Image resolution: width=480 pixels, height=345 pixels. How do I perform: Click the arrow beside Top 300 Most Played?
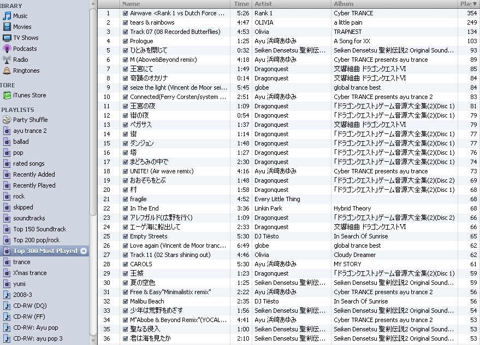click(x=83, y=251)
